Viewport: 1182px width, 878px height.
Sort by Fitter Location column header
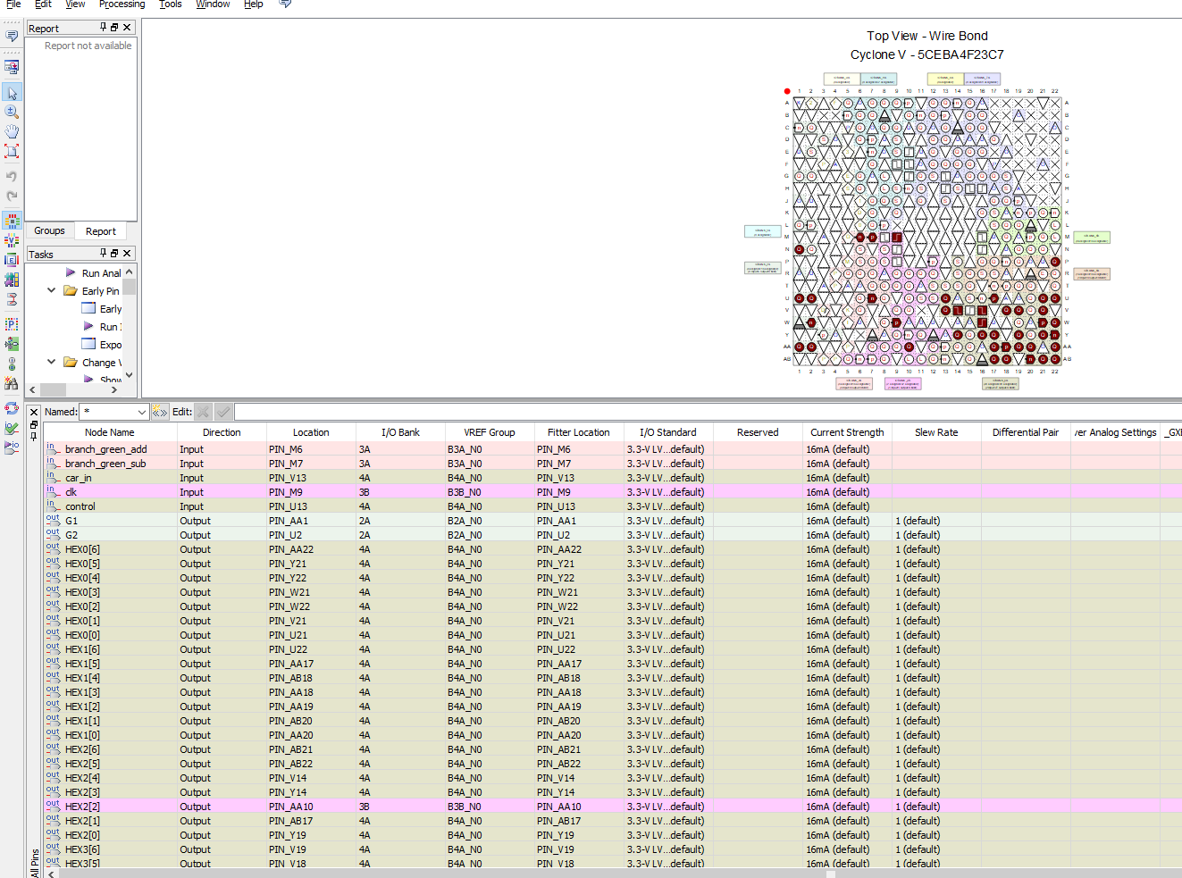pos(579,432)
